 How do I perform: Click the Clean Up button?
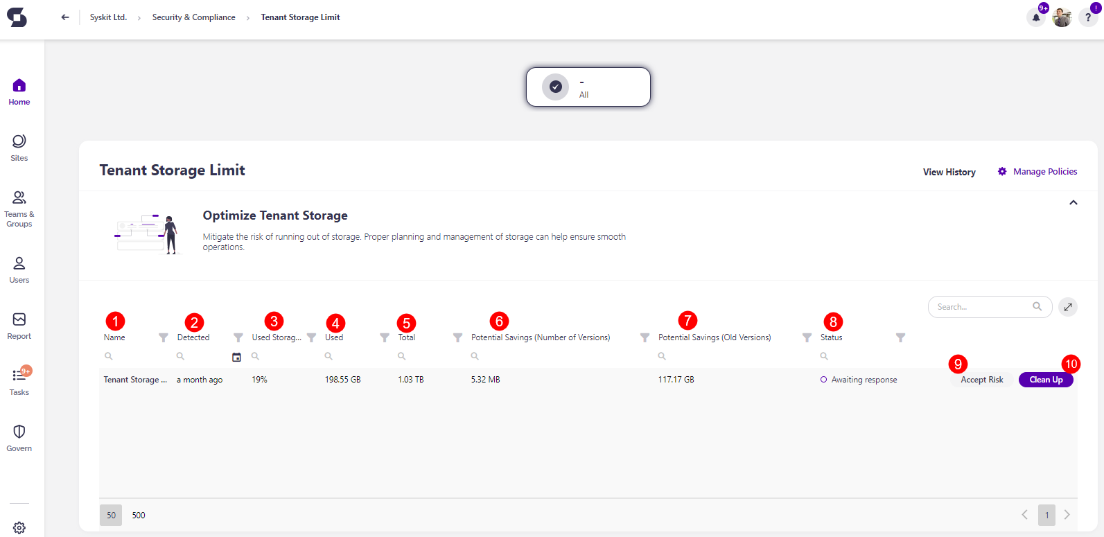[x=1045, y=379]
